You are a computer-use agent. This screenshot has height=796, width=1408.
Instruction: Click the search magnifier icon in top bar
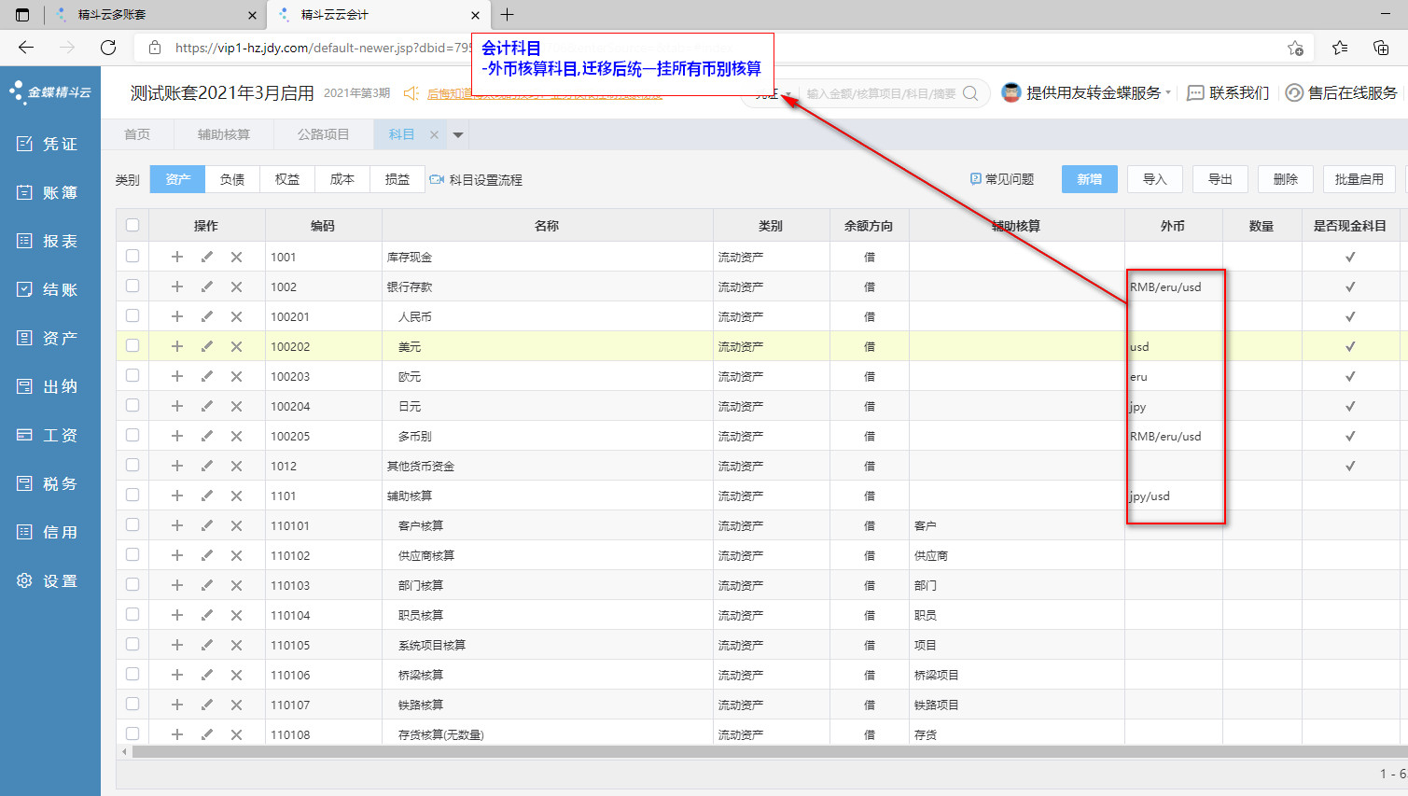click(970, 93)
